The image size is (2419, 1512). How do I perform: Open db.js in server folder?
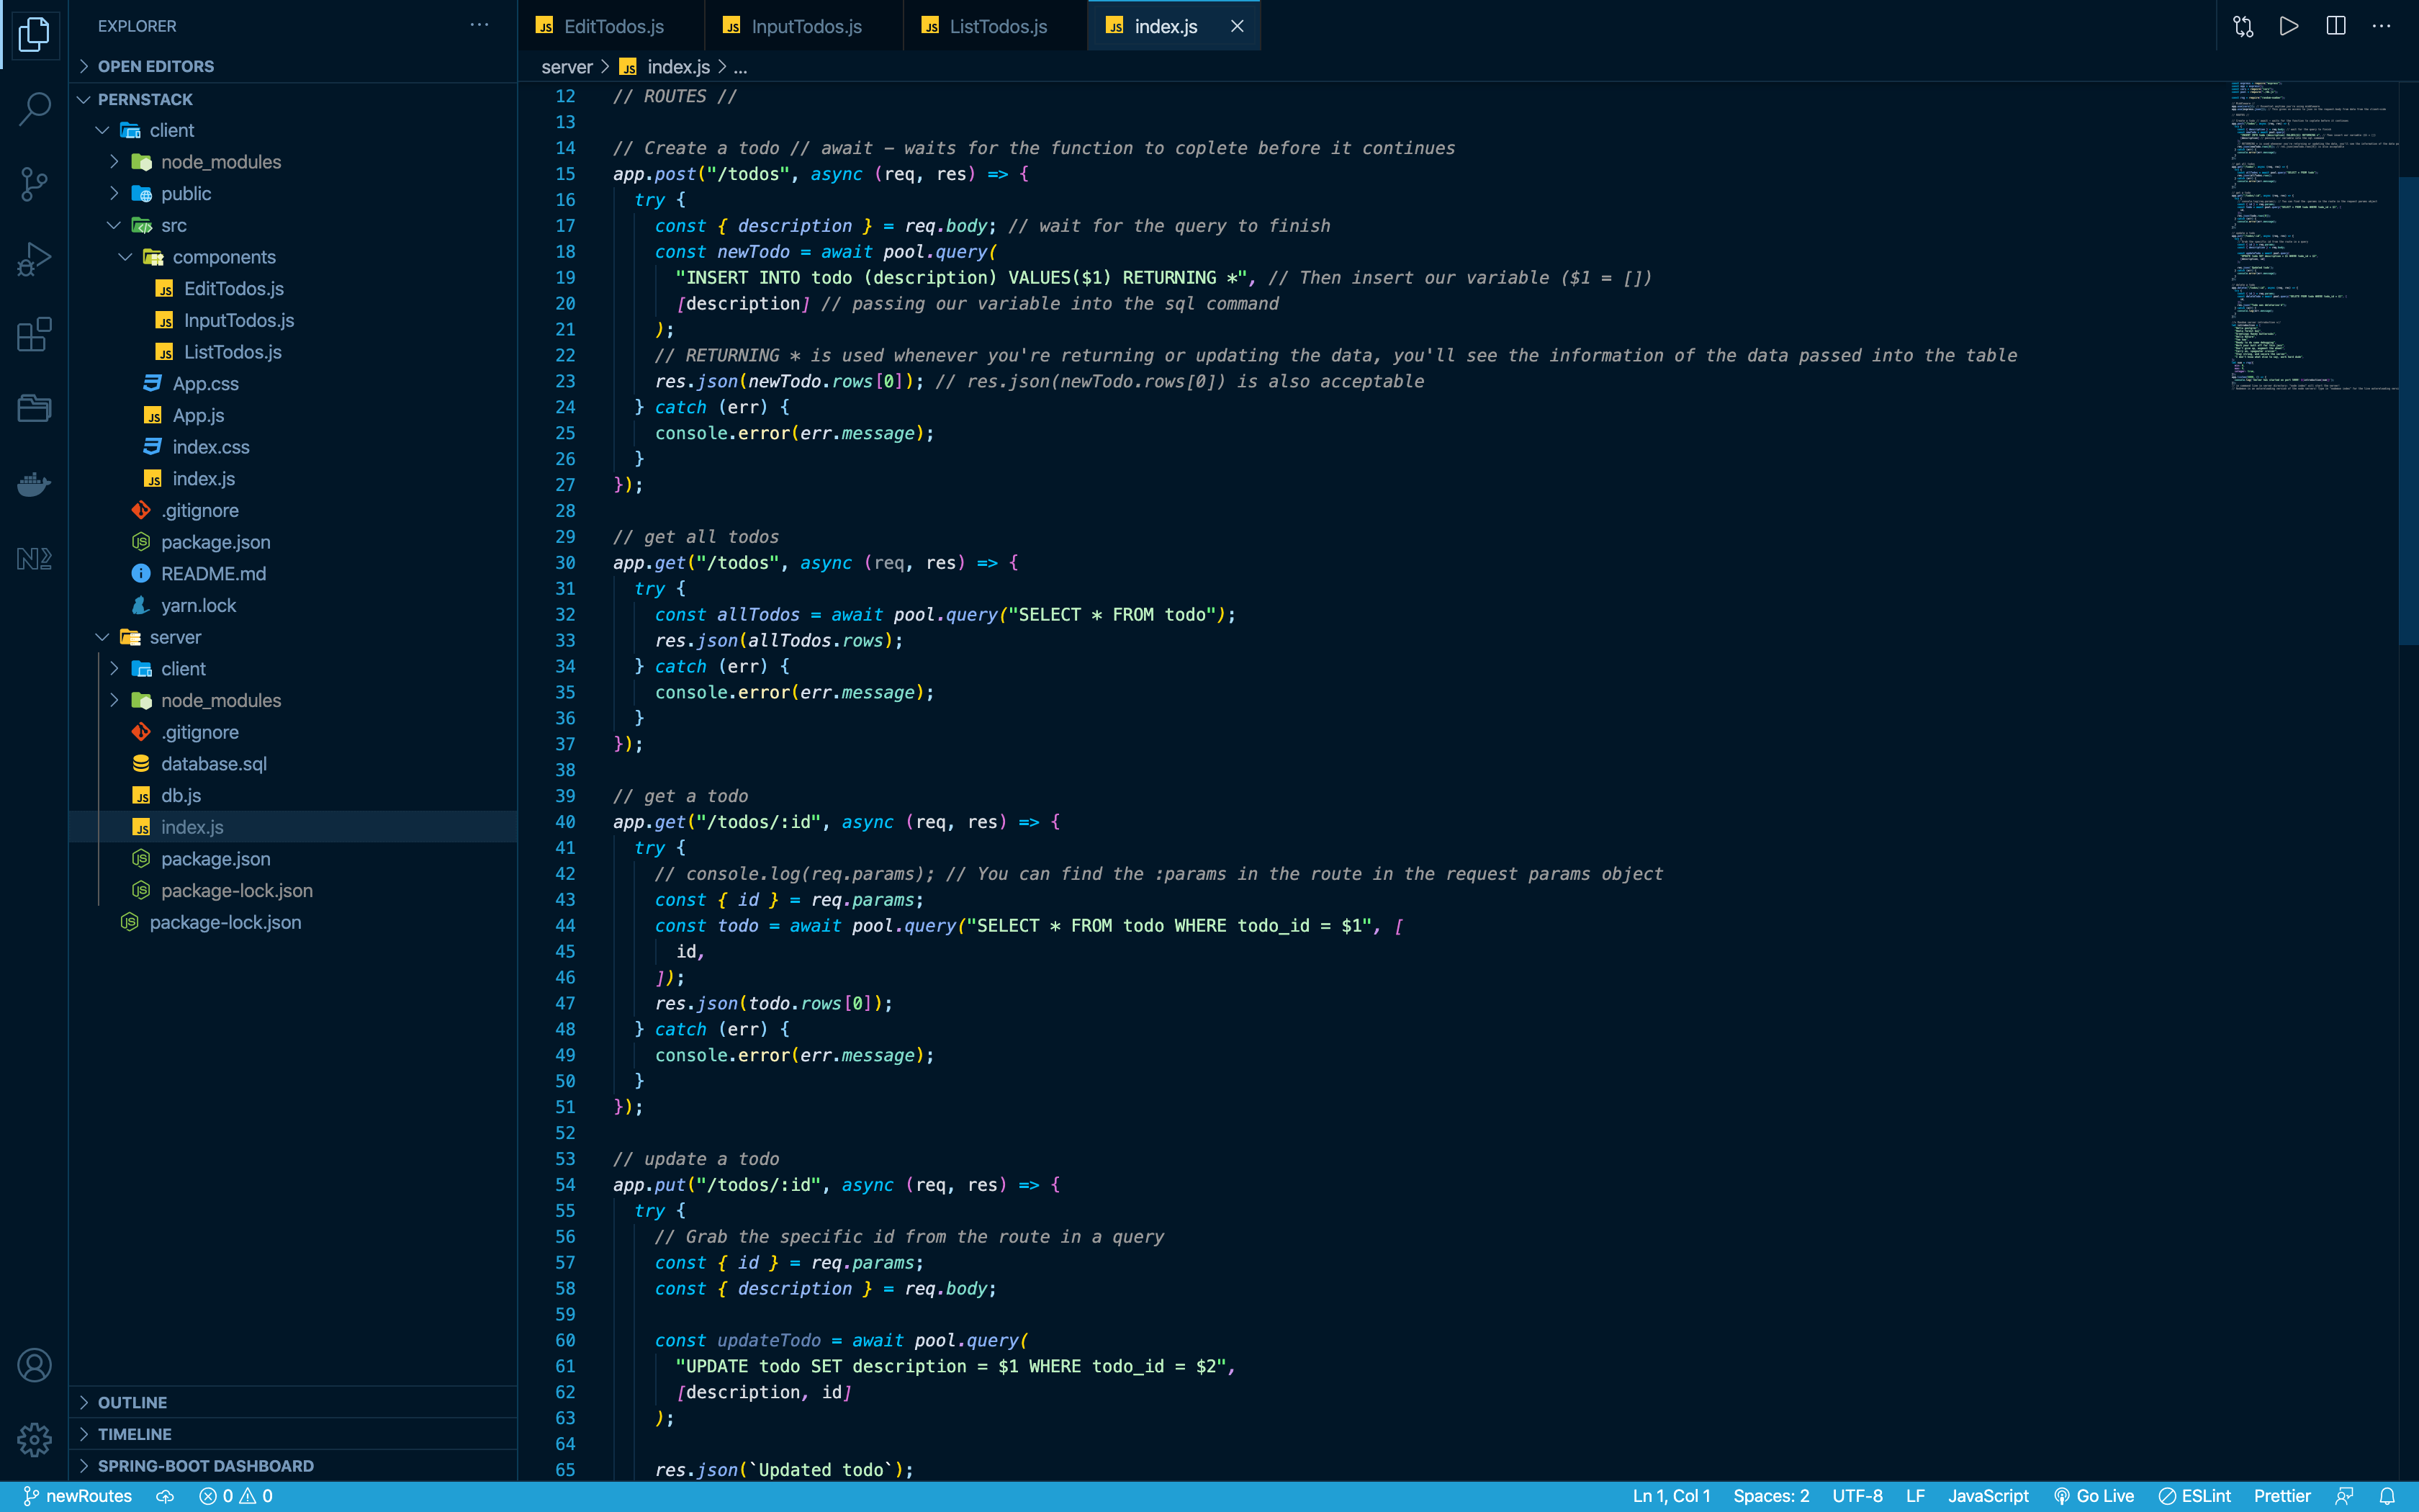(293, 795)
